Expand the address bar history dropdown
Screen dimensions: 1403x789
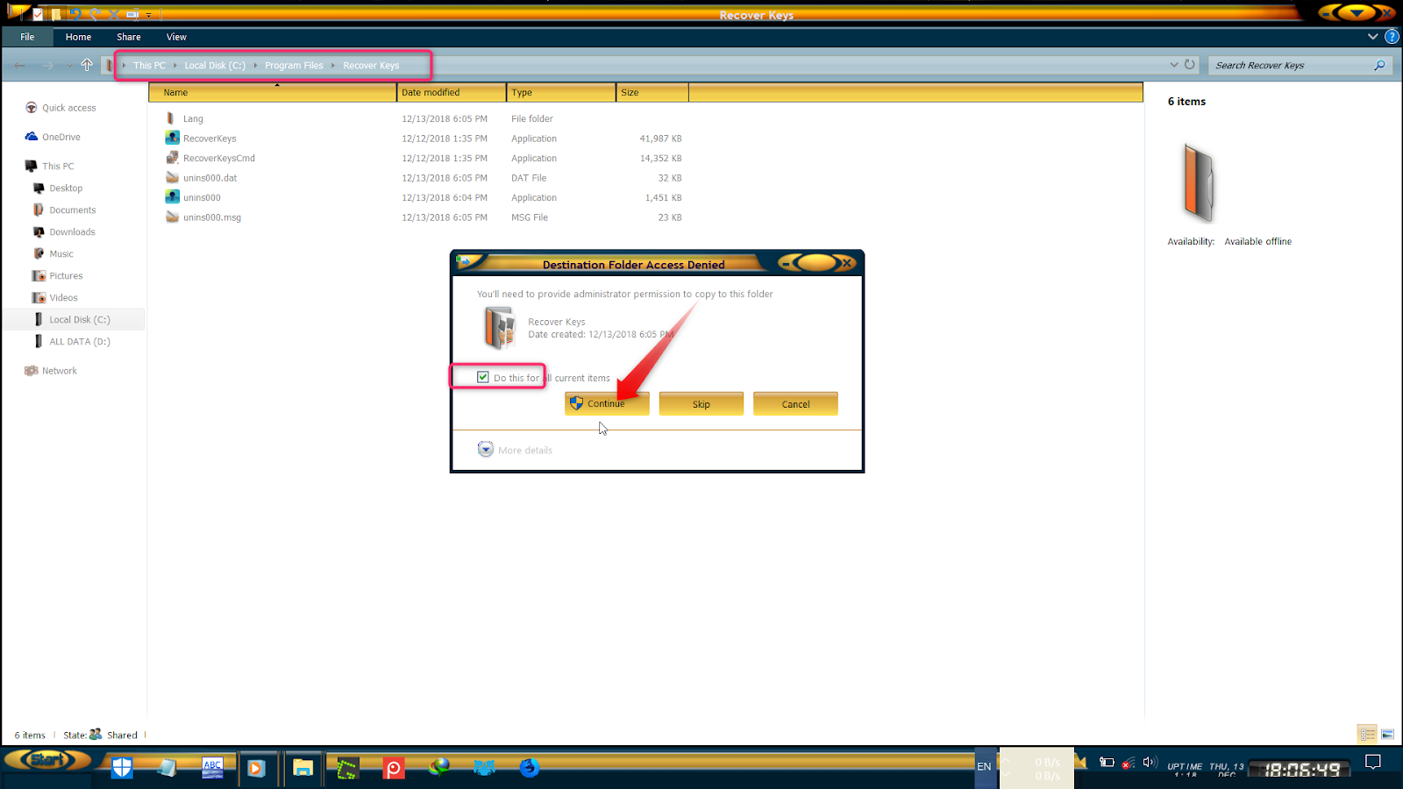tap(1174, 65)
